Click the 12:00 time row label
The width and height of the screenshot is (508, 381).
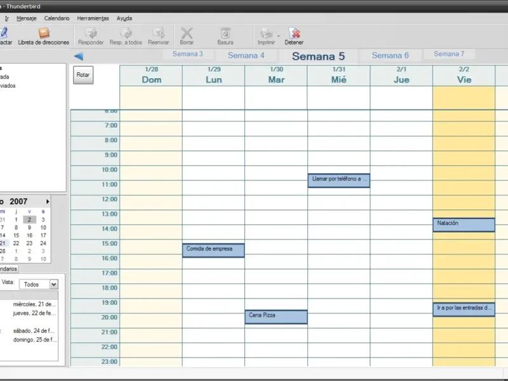coord(109,199)
